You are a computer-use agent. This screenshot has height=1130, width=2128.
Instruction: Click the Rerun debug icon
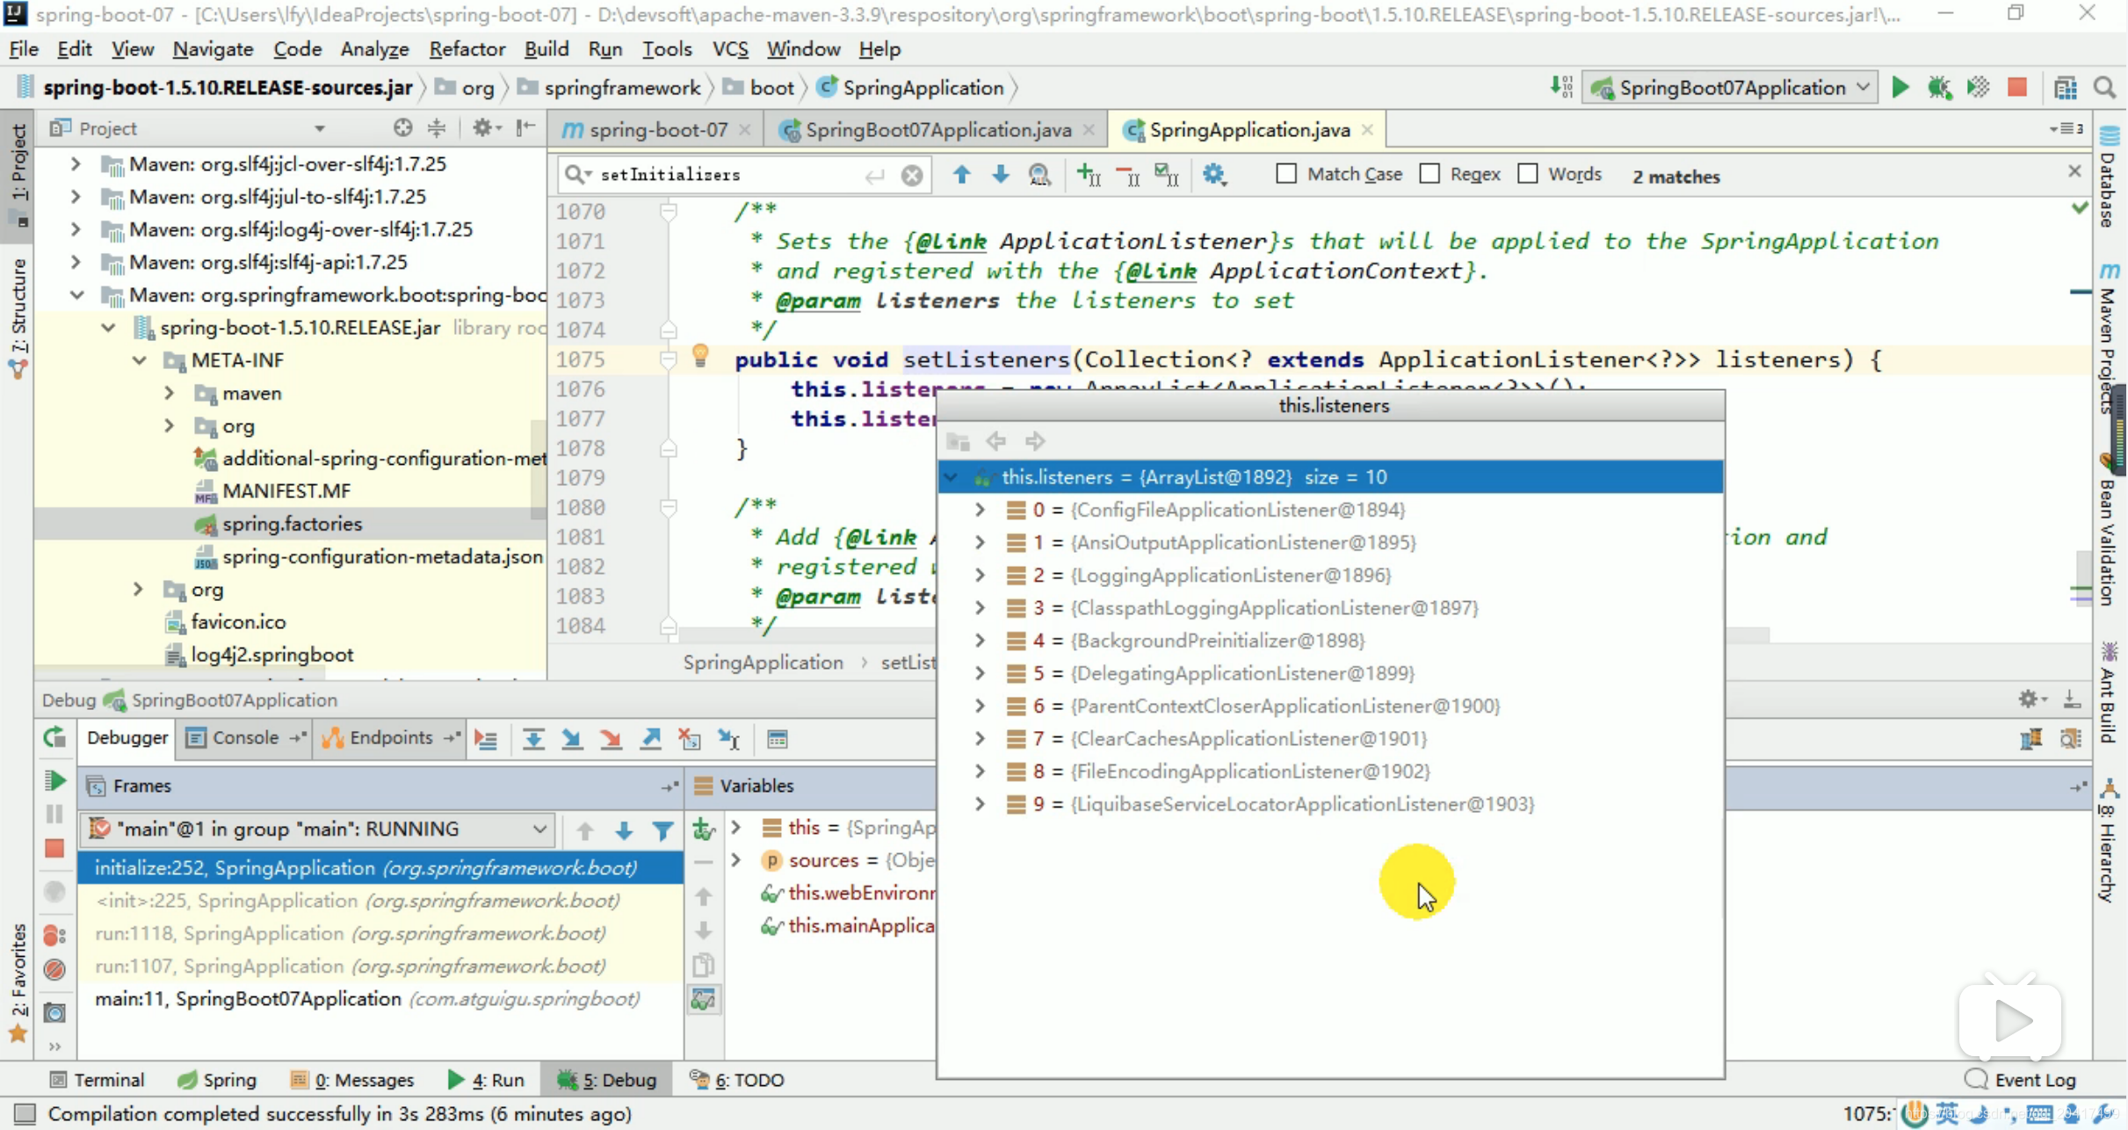(x=54, y=738)
